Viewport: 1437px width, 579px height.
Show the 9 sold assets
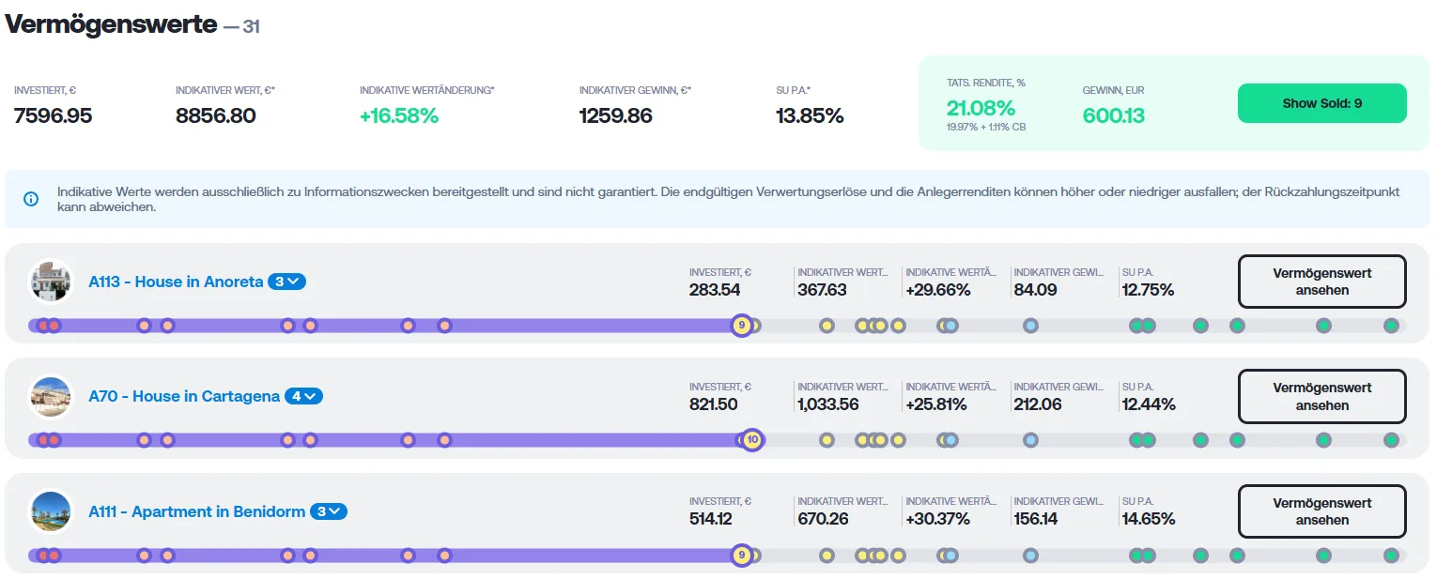coord(1321,103)
